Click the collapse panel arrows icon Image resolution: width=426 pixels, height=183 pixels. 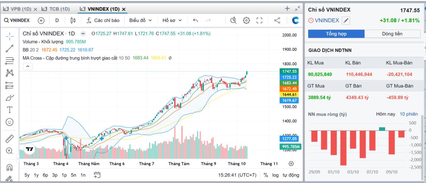coord(297,9)
